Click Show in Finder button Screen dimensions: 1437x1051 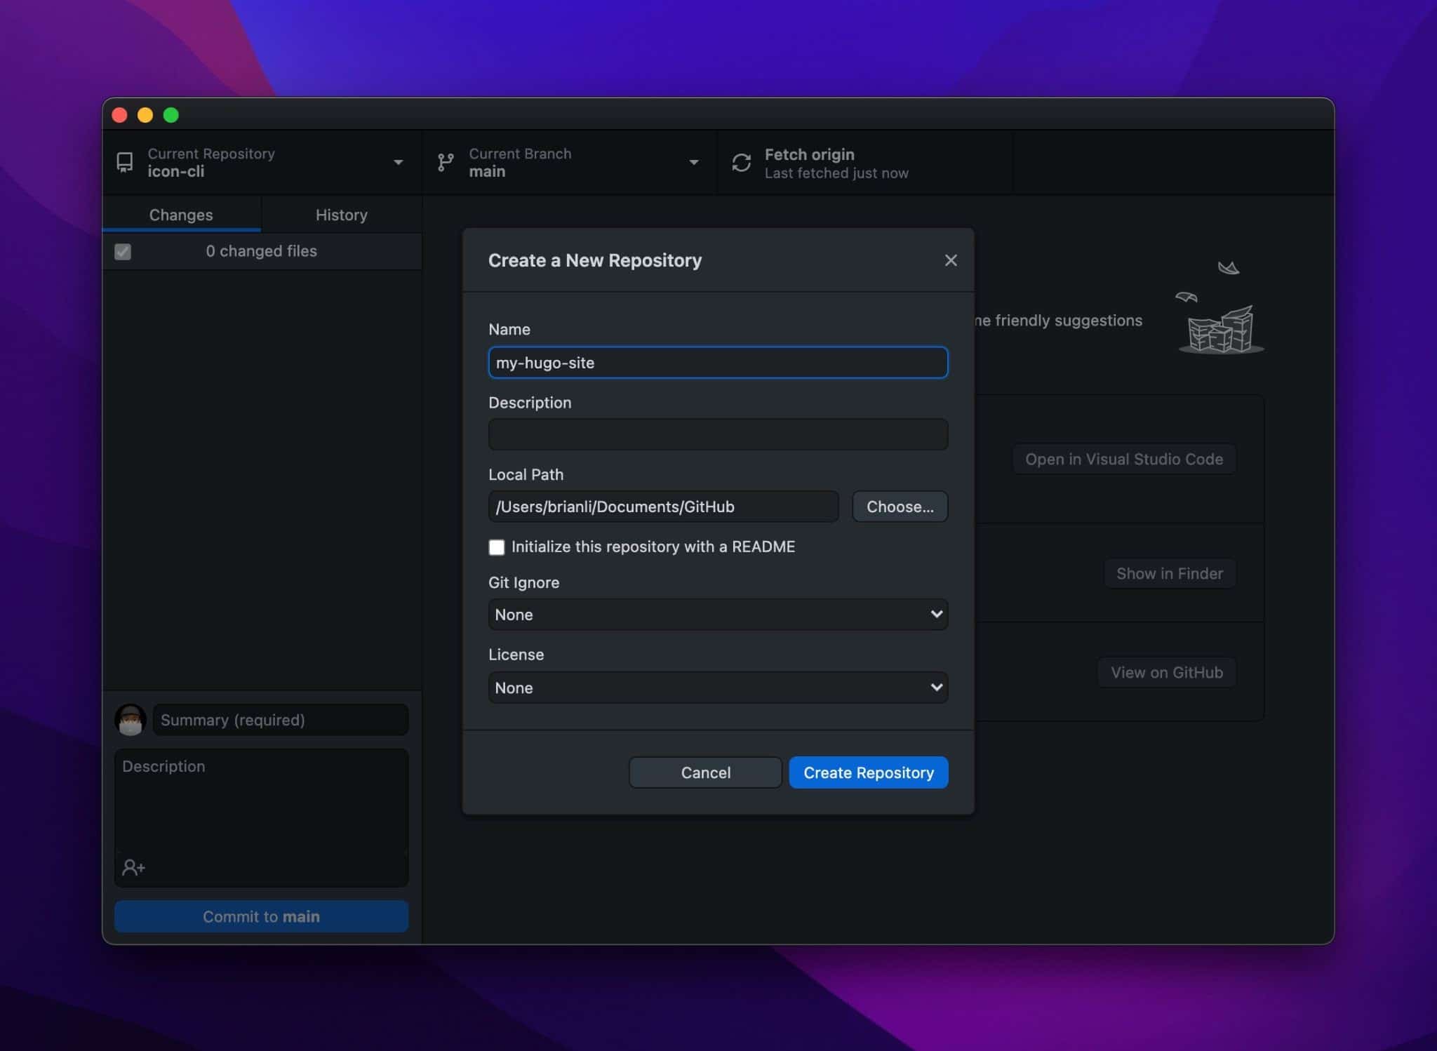coord(1169,573)
